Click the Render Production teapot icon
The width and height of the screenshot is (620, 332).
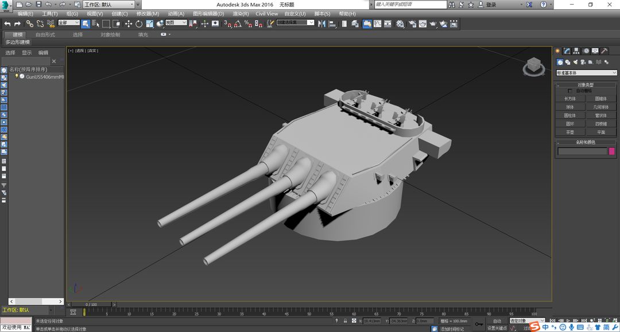tap(433, 24)
